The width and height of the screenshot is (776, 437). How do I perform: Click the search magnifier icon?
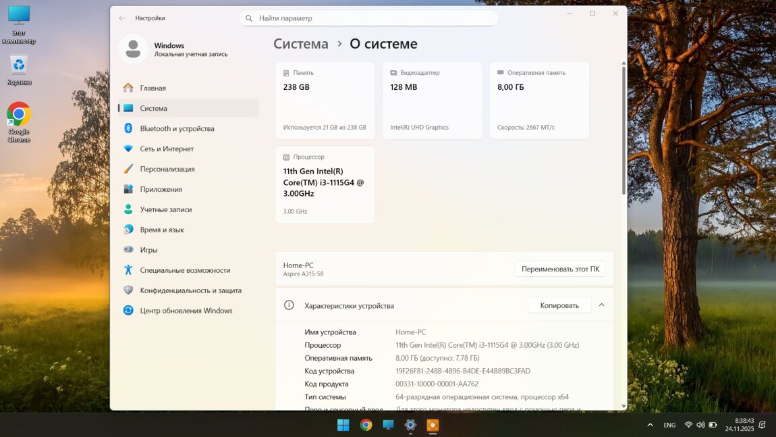click(249, 18)
